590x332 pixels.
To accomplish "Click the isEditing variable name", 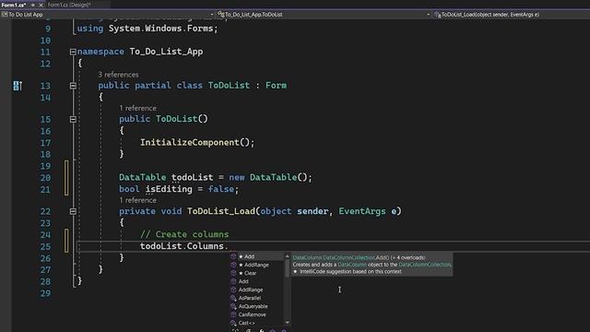I will point(169,189).
